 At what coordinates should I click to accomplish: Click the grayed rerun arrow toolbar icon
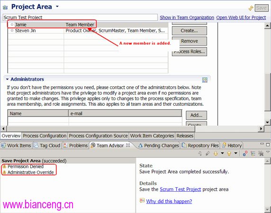click(x=200, y=153)
